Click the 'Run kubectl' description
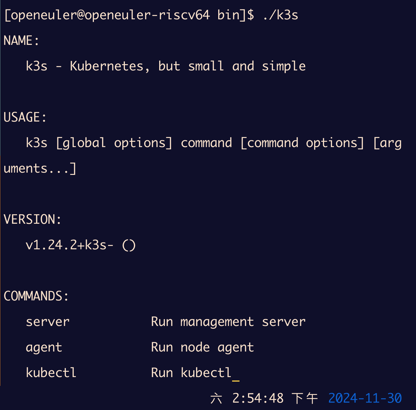The height and width of the screenshot is (410, 416). (191, 373)
